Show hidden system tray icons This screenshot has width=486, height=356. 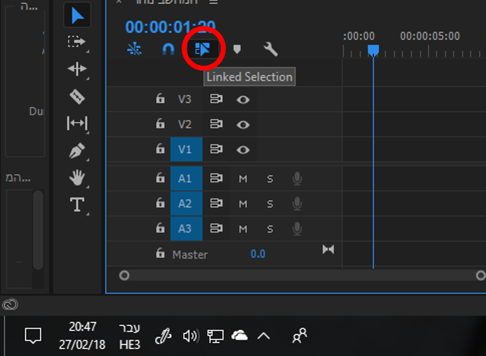(x=263, y=336)
